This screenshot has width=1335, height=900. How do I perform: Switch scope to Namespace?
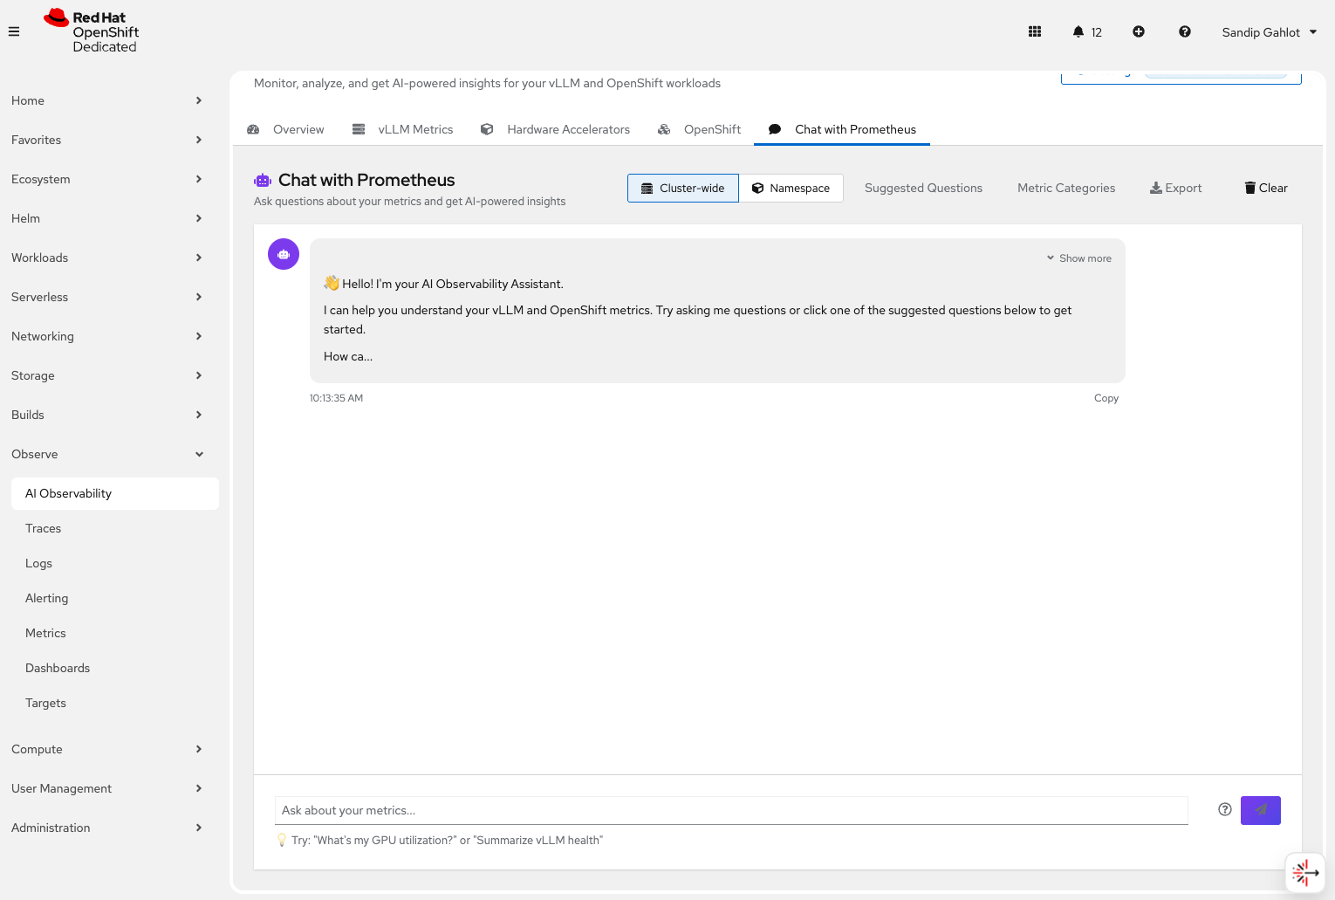[x=791, y=188]
